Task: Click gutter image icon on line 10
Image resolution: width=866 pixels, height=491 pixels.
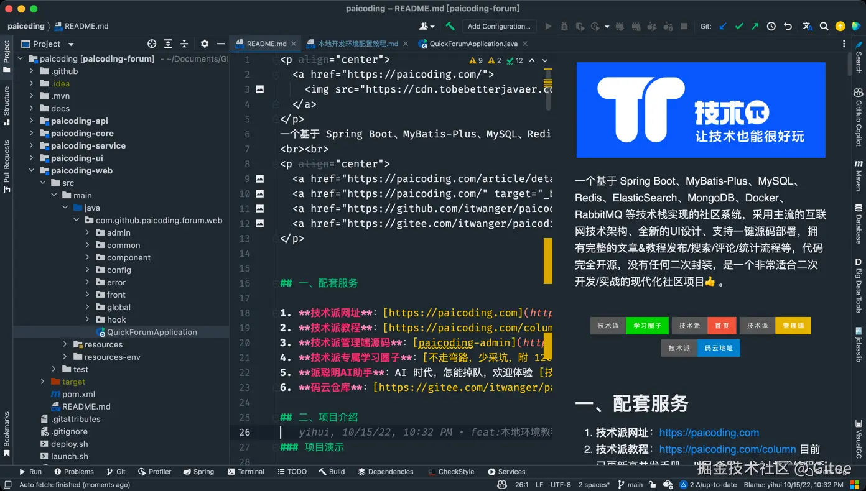Action: click(259, 194)
